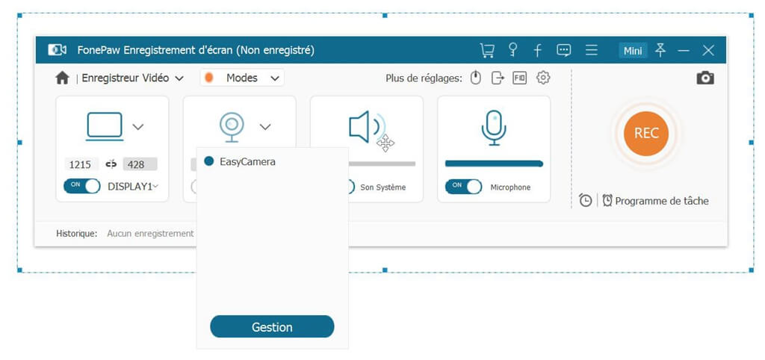Open the gear preferences icon
765x360 pixels.
[x=543, y=78]
